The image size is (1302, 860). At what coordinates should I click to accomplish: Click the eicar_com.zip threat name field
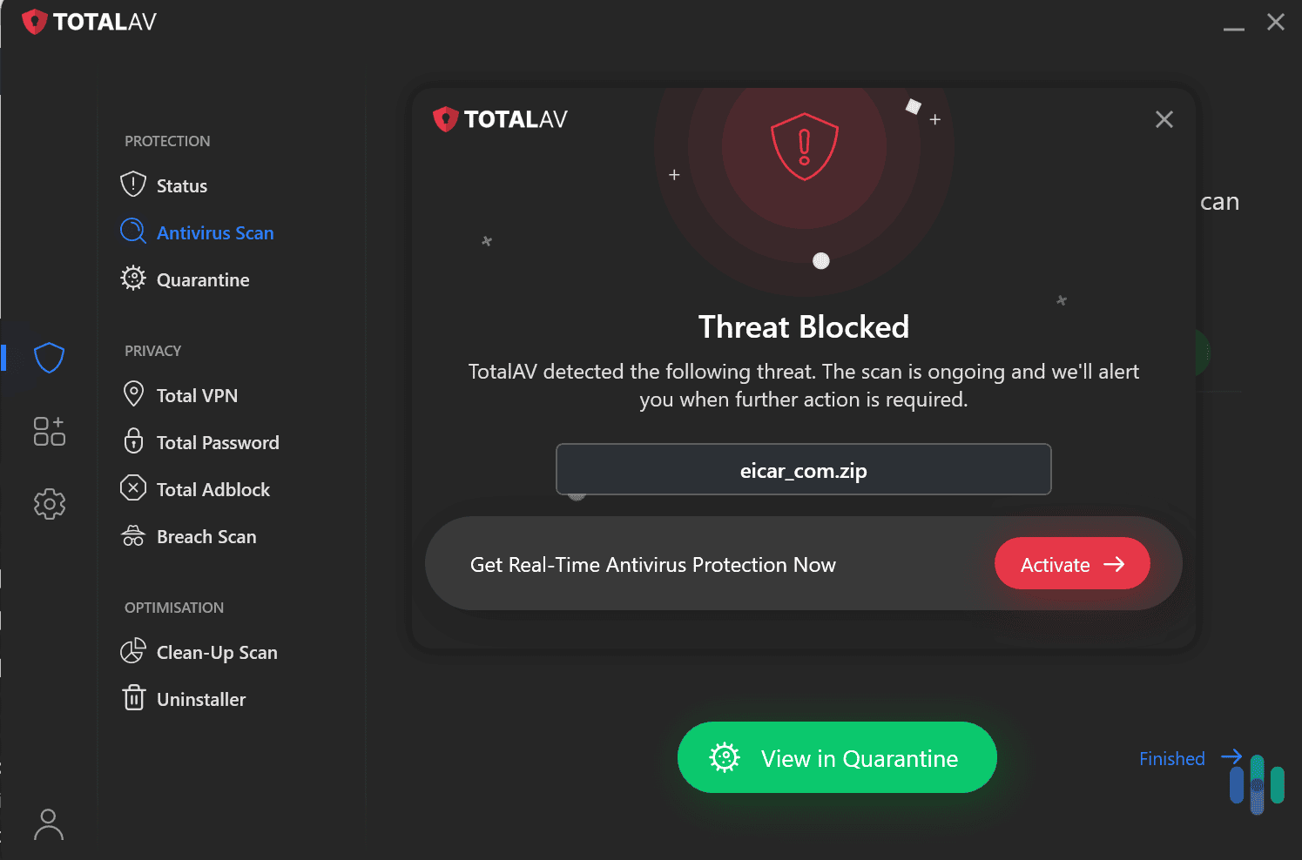coord(803,470)
